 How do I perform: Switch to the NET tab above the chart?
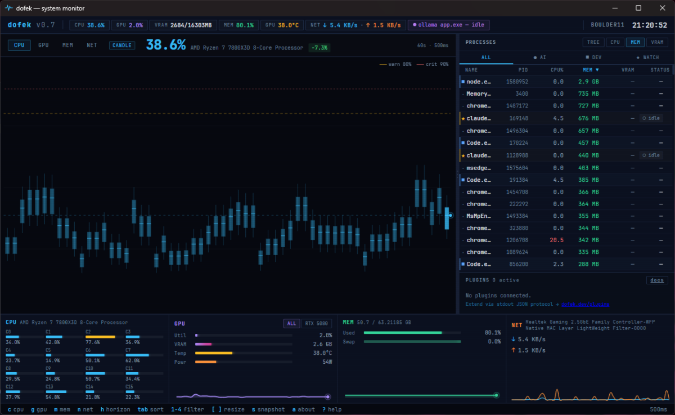(x=92, y=45)
